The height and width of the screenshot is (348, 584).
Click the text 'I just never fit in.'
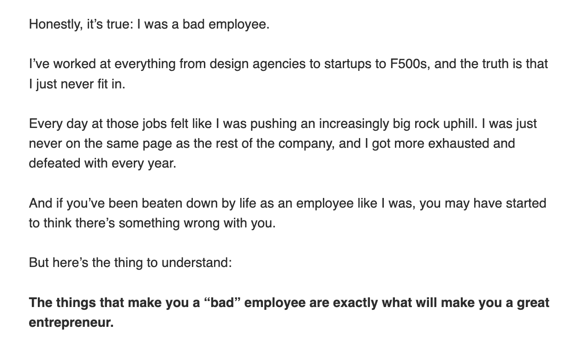[x=77, y=84]
